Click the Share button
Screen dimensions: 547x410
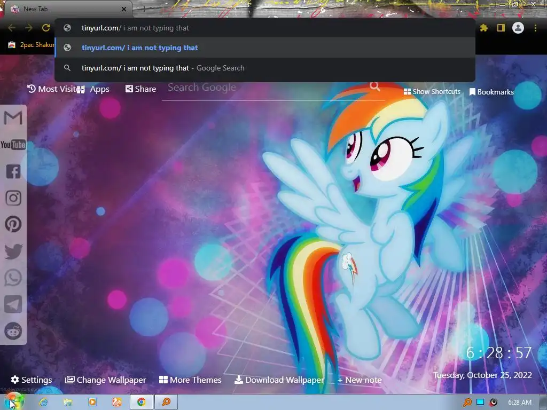click(140, 89)
